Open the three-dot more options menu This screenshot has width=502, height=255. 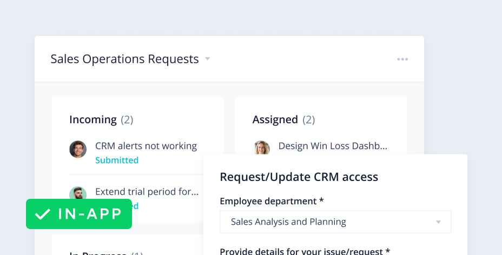[x=402, y=59]
